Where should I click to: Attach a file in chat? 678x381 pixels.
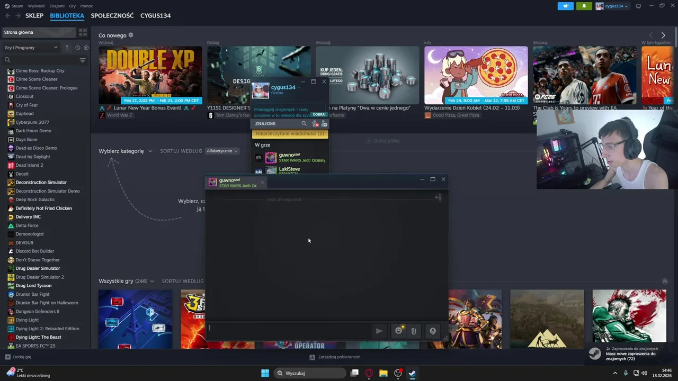414,331
